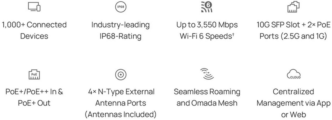Image resolution: width=332 pixels, height=120 pixels.
Task: Select the '1,000+ Connected Devices' text
Action: 34,30
